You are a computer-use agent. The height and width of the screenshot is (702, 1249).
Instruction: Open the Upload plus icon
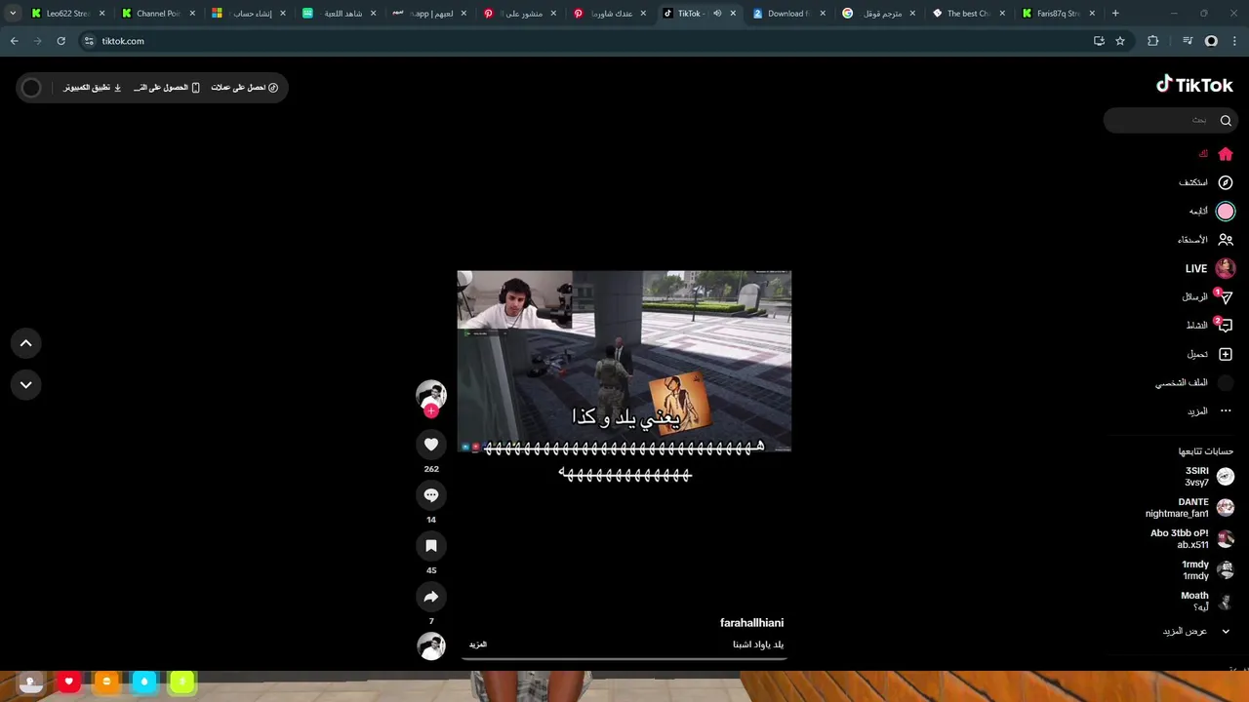[x=1226, y=354]
